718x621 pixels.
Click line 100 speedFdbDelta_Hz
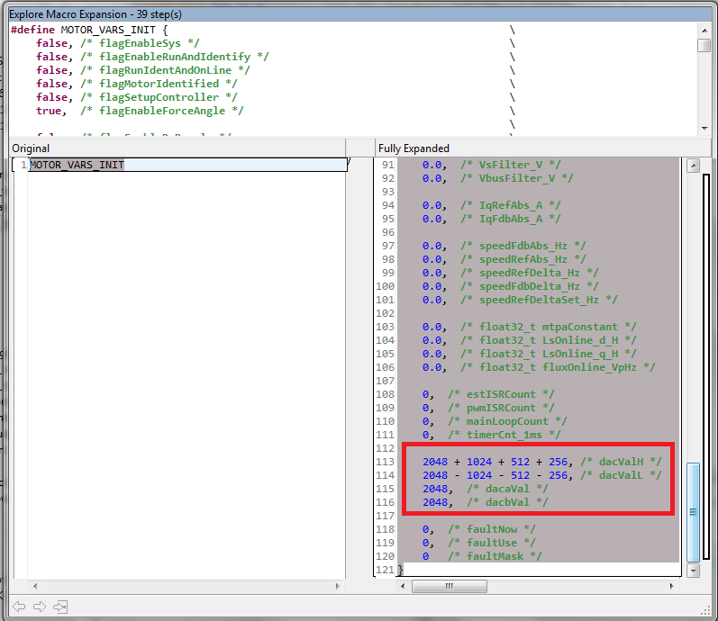pos(511,286)
